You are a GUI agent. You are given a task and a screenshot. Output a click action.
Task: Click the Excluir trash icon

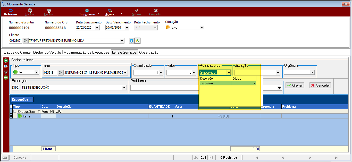49,11
